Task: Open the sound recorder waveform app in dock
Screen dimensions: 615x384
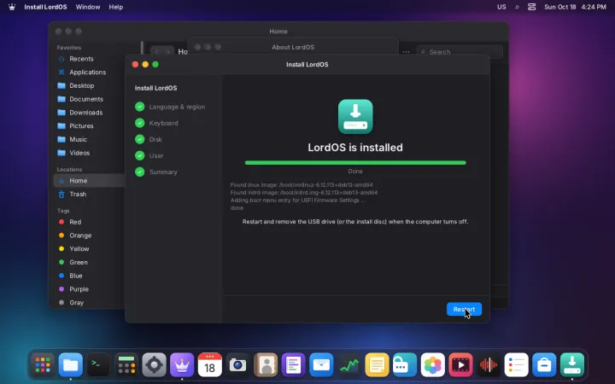Action: point(489,365)
